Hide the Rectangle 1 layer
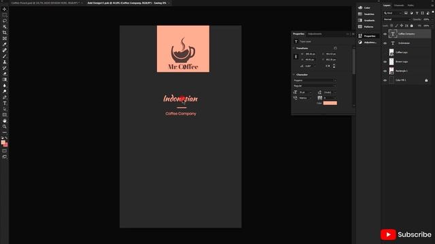This screenshot has width=435, height=244. (x=385, y=70)
